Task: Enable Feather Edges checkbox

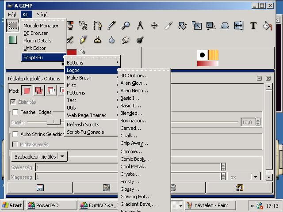Action: point(15,112)
